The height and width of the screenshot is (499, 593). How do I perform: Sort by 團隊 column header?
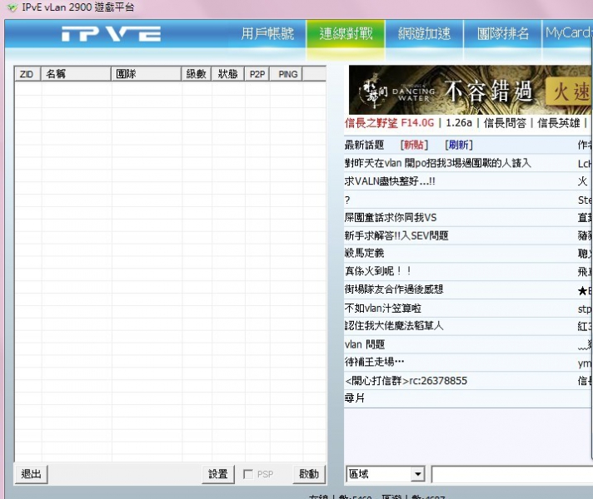coord(146,74)
